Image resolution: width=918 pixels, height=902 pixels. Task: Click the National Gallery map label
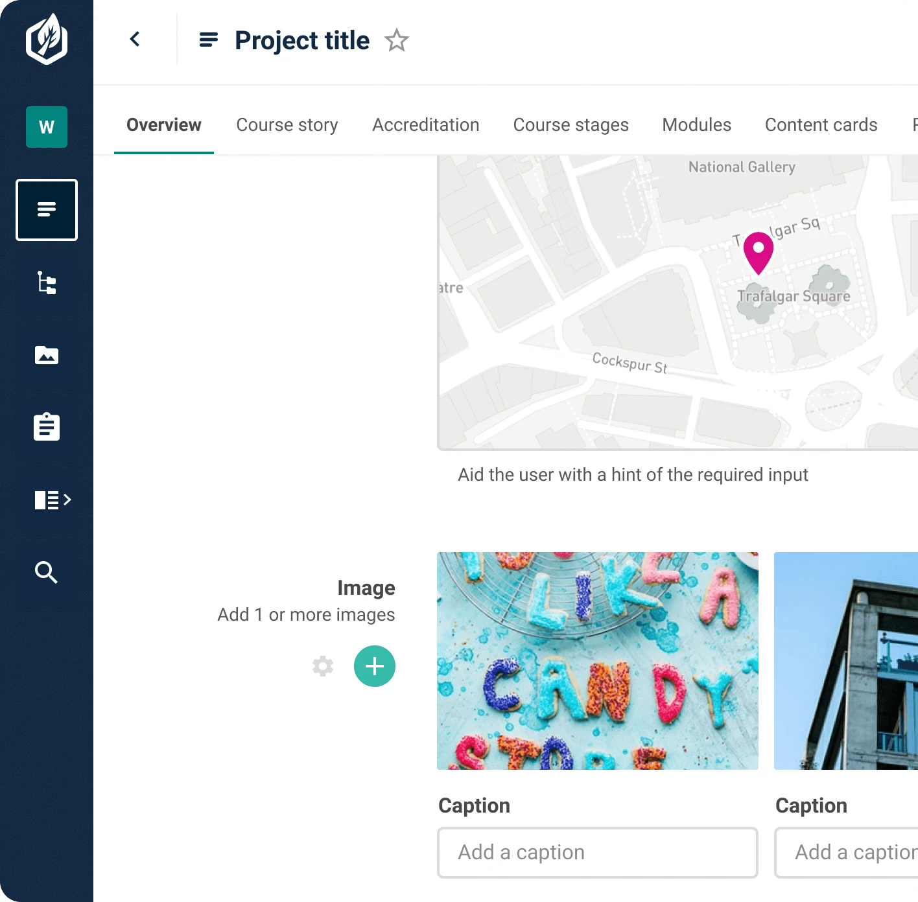click(x=742, y=167)
